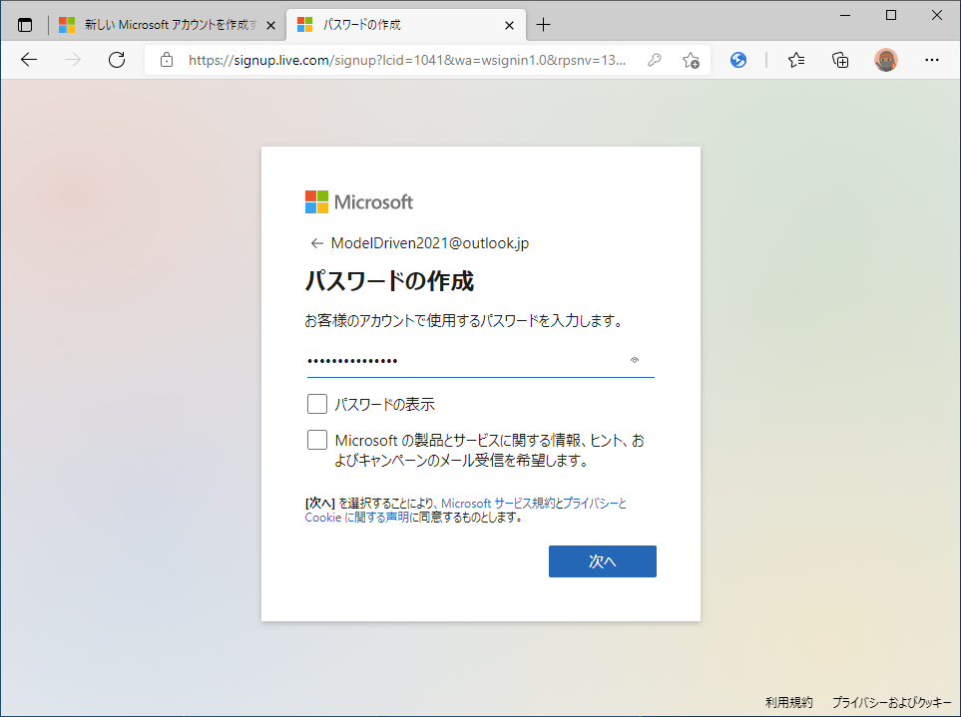Click the blue globe extension icon
The image size is (961, 717).
pyautogui.click(x=738, y=60)
